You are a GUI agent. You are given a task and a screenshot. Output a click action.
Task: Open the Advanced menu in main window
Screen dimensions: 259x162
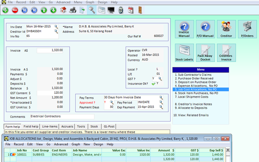(63, 2)
